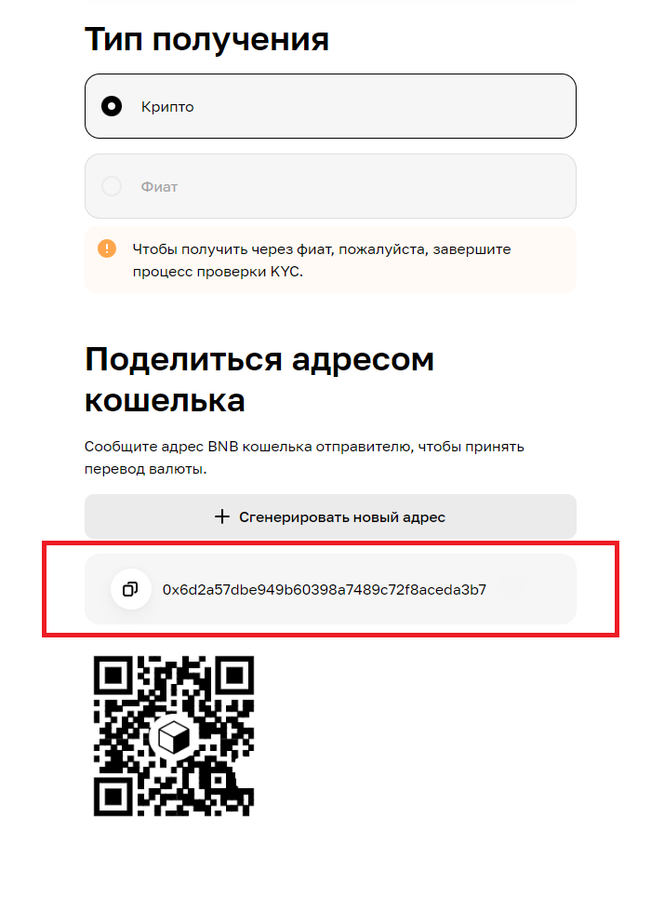Click the Тип получения heading
651x898 pixels.
206,39
